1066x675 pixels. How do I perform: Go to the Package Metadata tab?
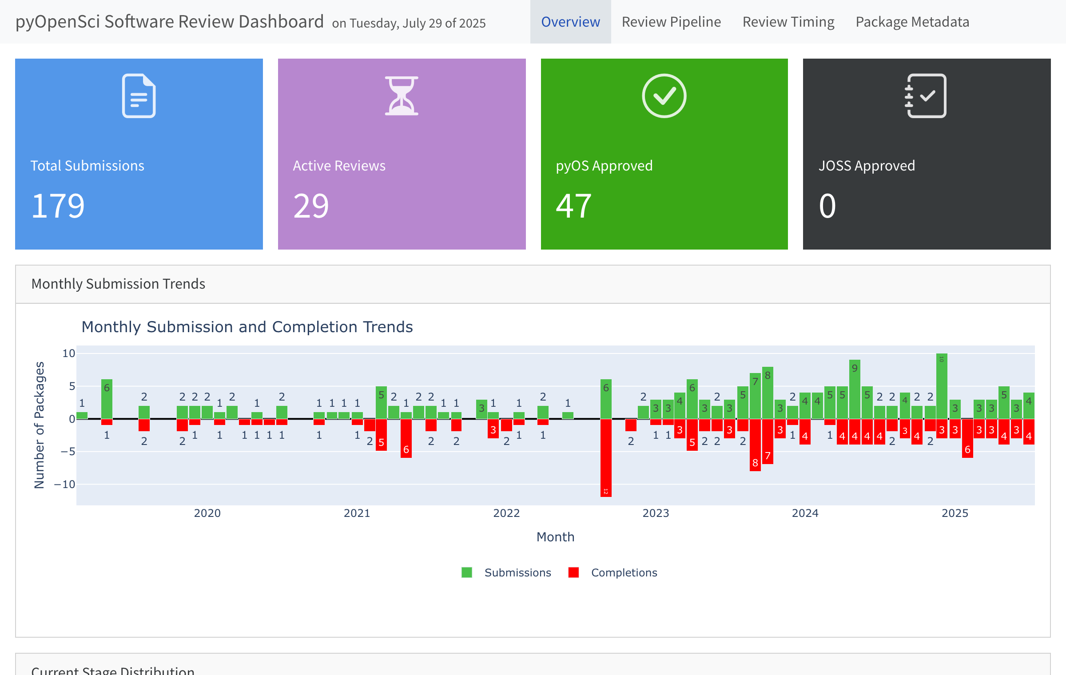point(912,22)
